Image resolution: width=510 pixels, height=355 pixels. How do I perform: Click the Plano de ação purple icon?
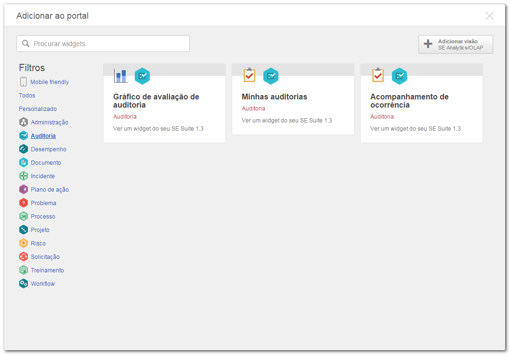point(24,189)
